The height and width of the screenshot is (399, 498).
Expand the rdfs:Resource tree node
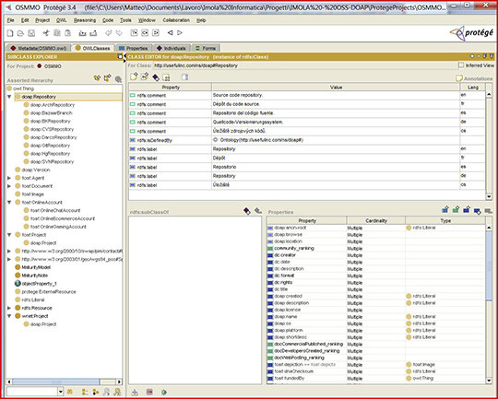(x=9, y=308)
